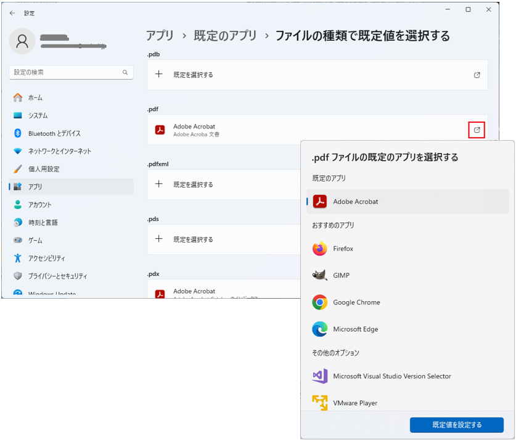Open ホーム in the sidebar
Viewport: 516px width, 440px height.
coord(71,98)
